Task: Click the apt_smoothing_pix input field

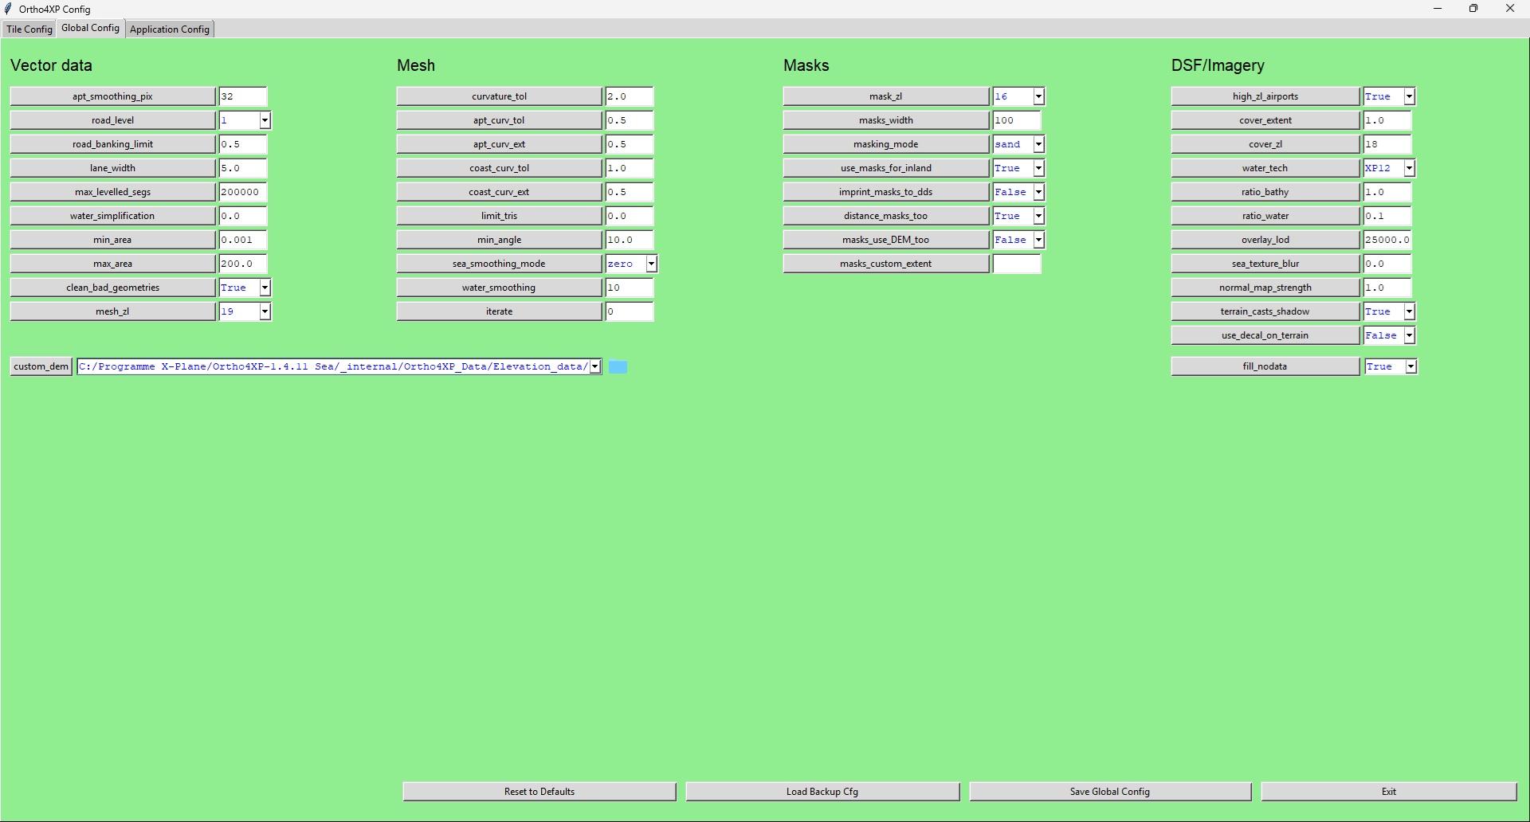Action: pyautogui.click(x=242, y=96)
